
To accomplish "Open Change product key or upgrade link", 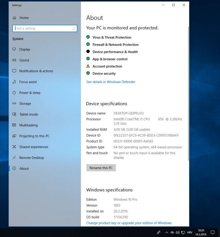I will (x=129, y=223).
